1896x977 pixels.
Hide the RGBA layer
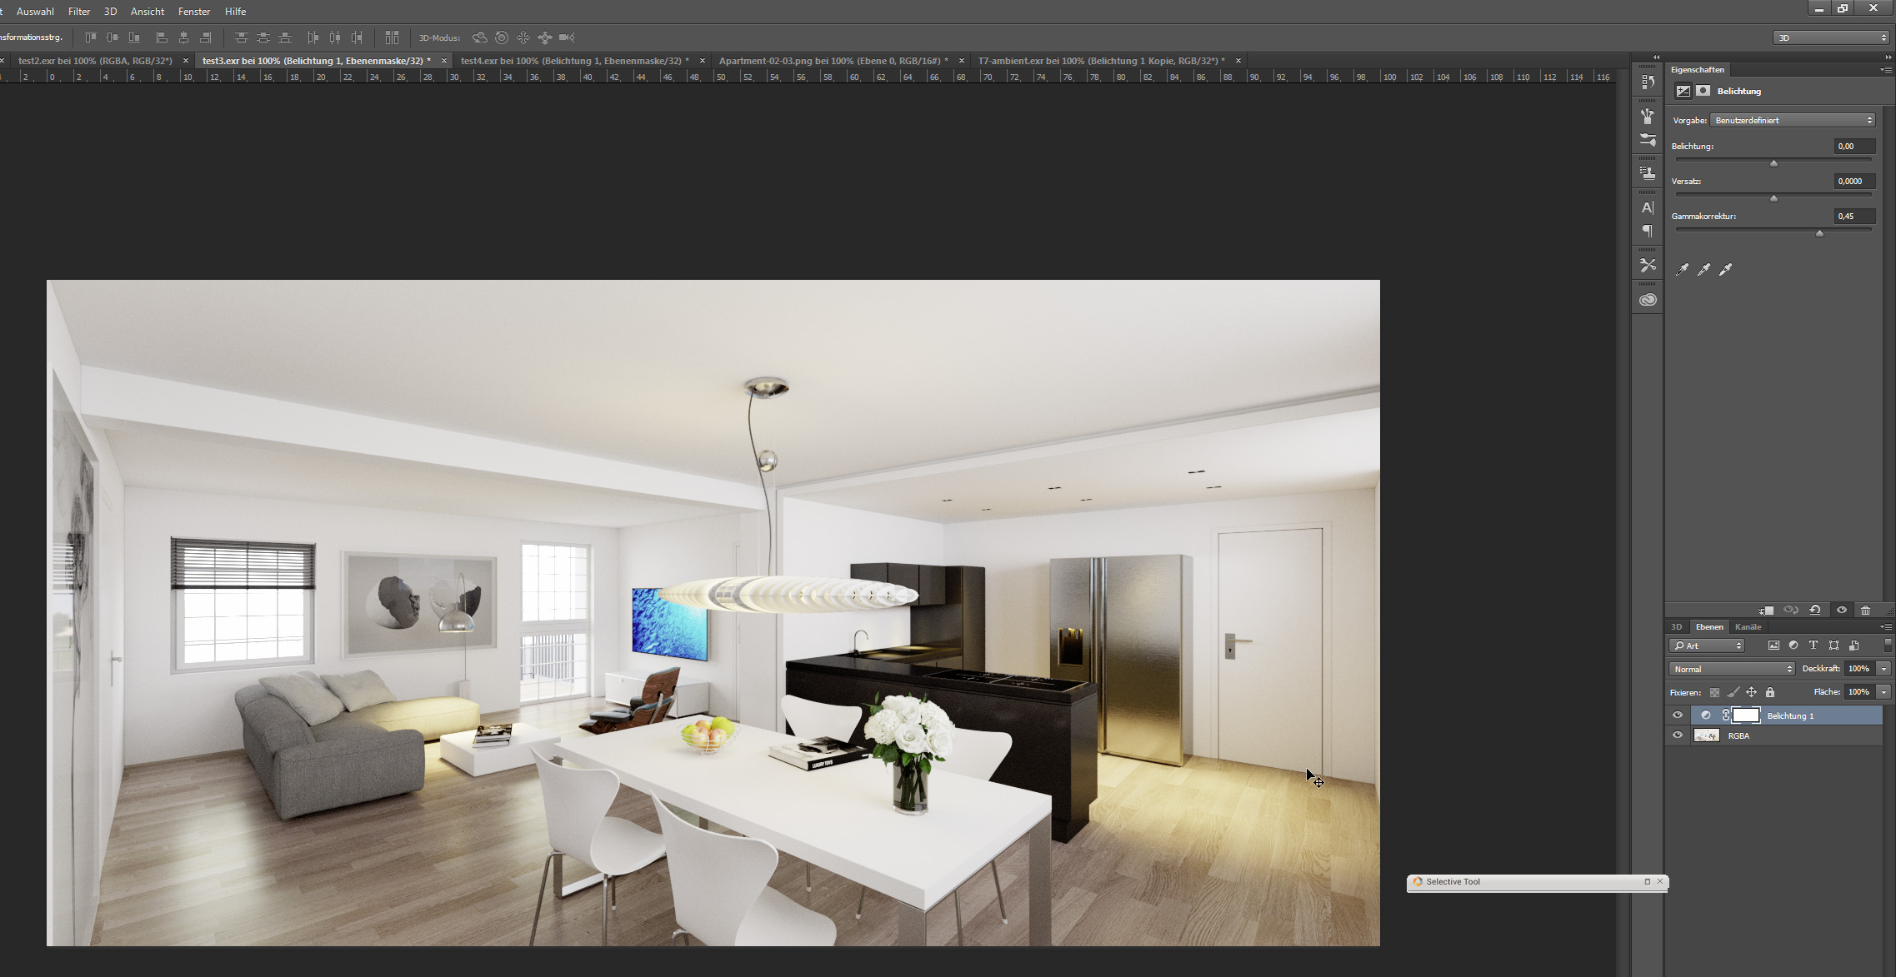pos(1678,735)
